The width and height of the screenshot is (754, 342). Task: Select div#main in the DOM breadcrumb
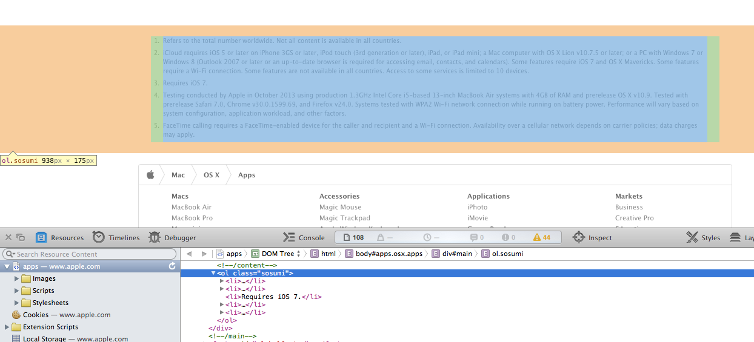pyautogui.click(x=452, y=254)
